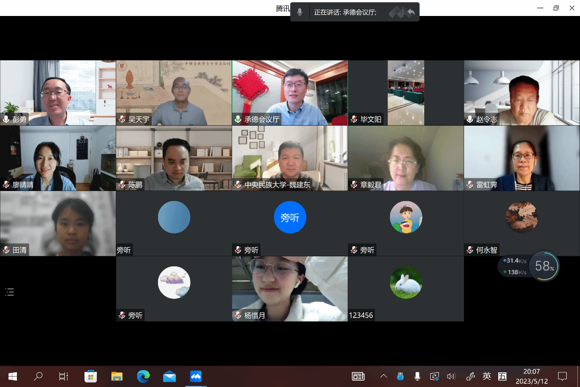This screenshot has width=580, height=387.
Task: Open the volume control in system tray
Action: 451,376
